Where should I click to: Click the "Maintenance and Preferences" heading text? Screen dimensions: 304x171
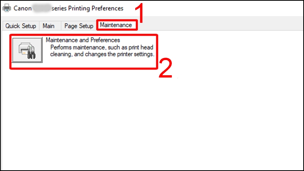[x=83, y=40]
